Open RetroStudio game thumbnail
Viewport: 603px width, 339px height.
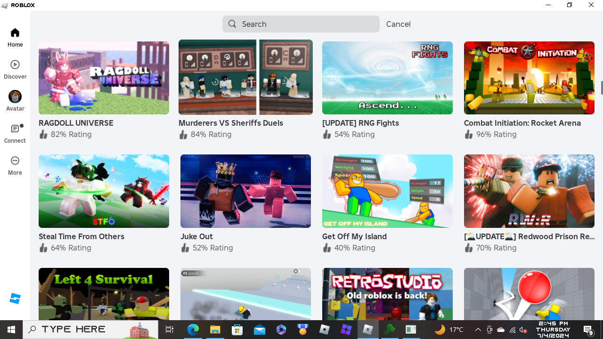[x=387, y=294]
